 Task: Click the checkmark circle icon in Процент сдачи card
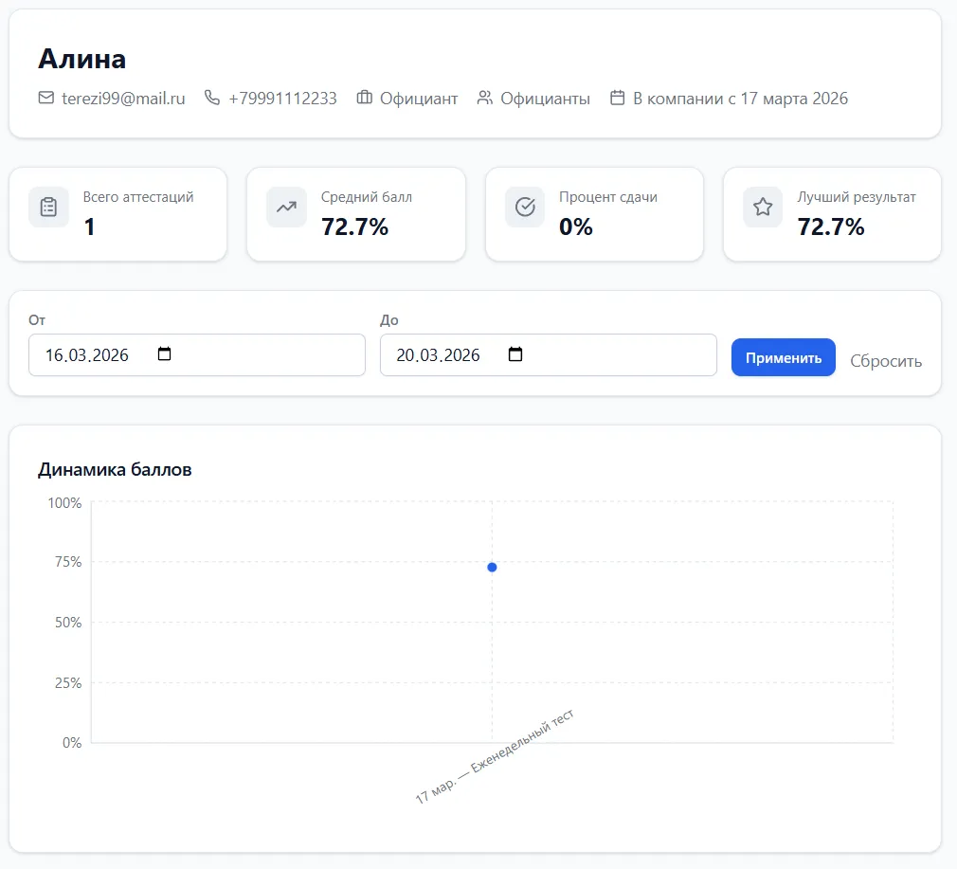click(525, 207)
